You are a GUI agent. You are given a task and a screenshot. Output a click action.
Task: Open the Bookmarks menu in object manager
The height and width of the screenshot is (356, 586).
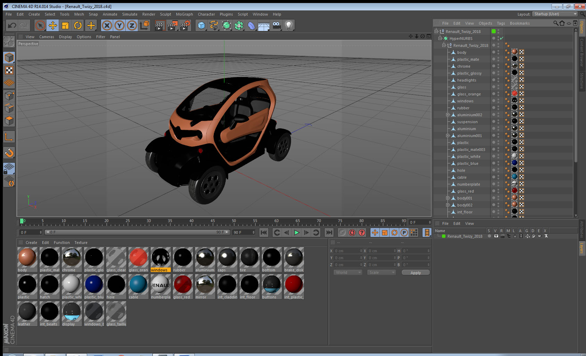coord(520,23)
